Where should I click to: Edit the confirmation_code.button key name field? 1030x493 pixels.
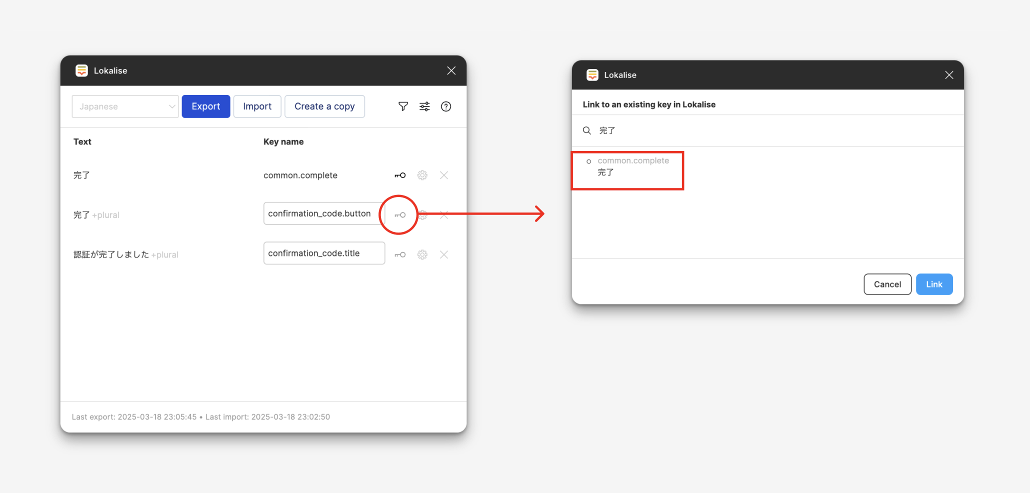(324, 213)
